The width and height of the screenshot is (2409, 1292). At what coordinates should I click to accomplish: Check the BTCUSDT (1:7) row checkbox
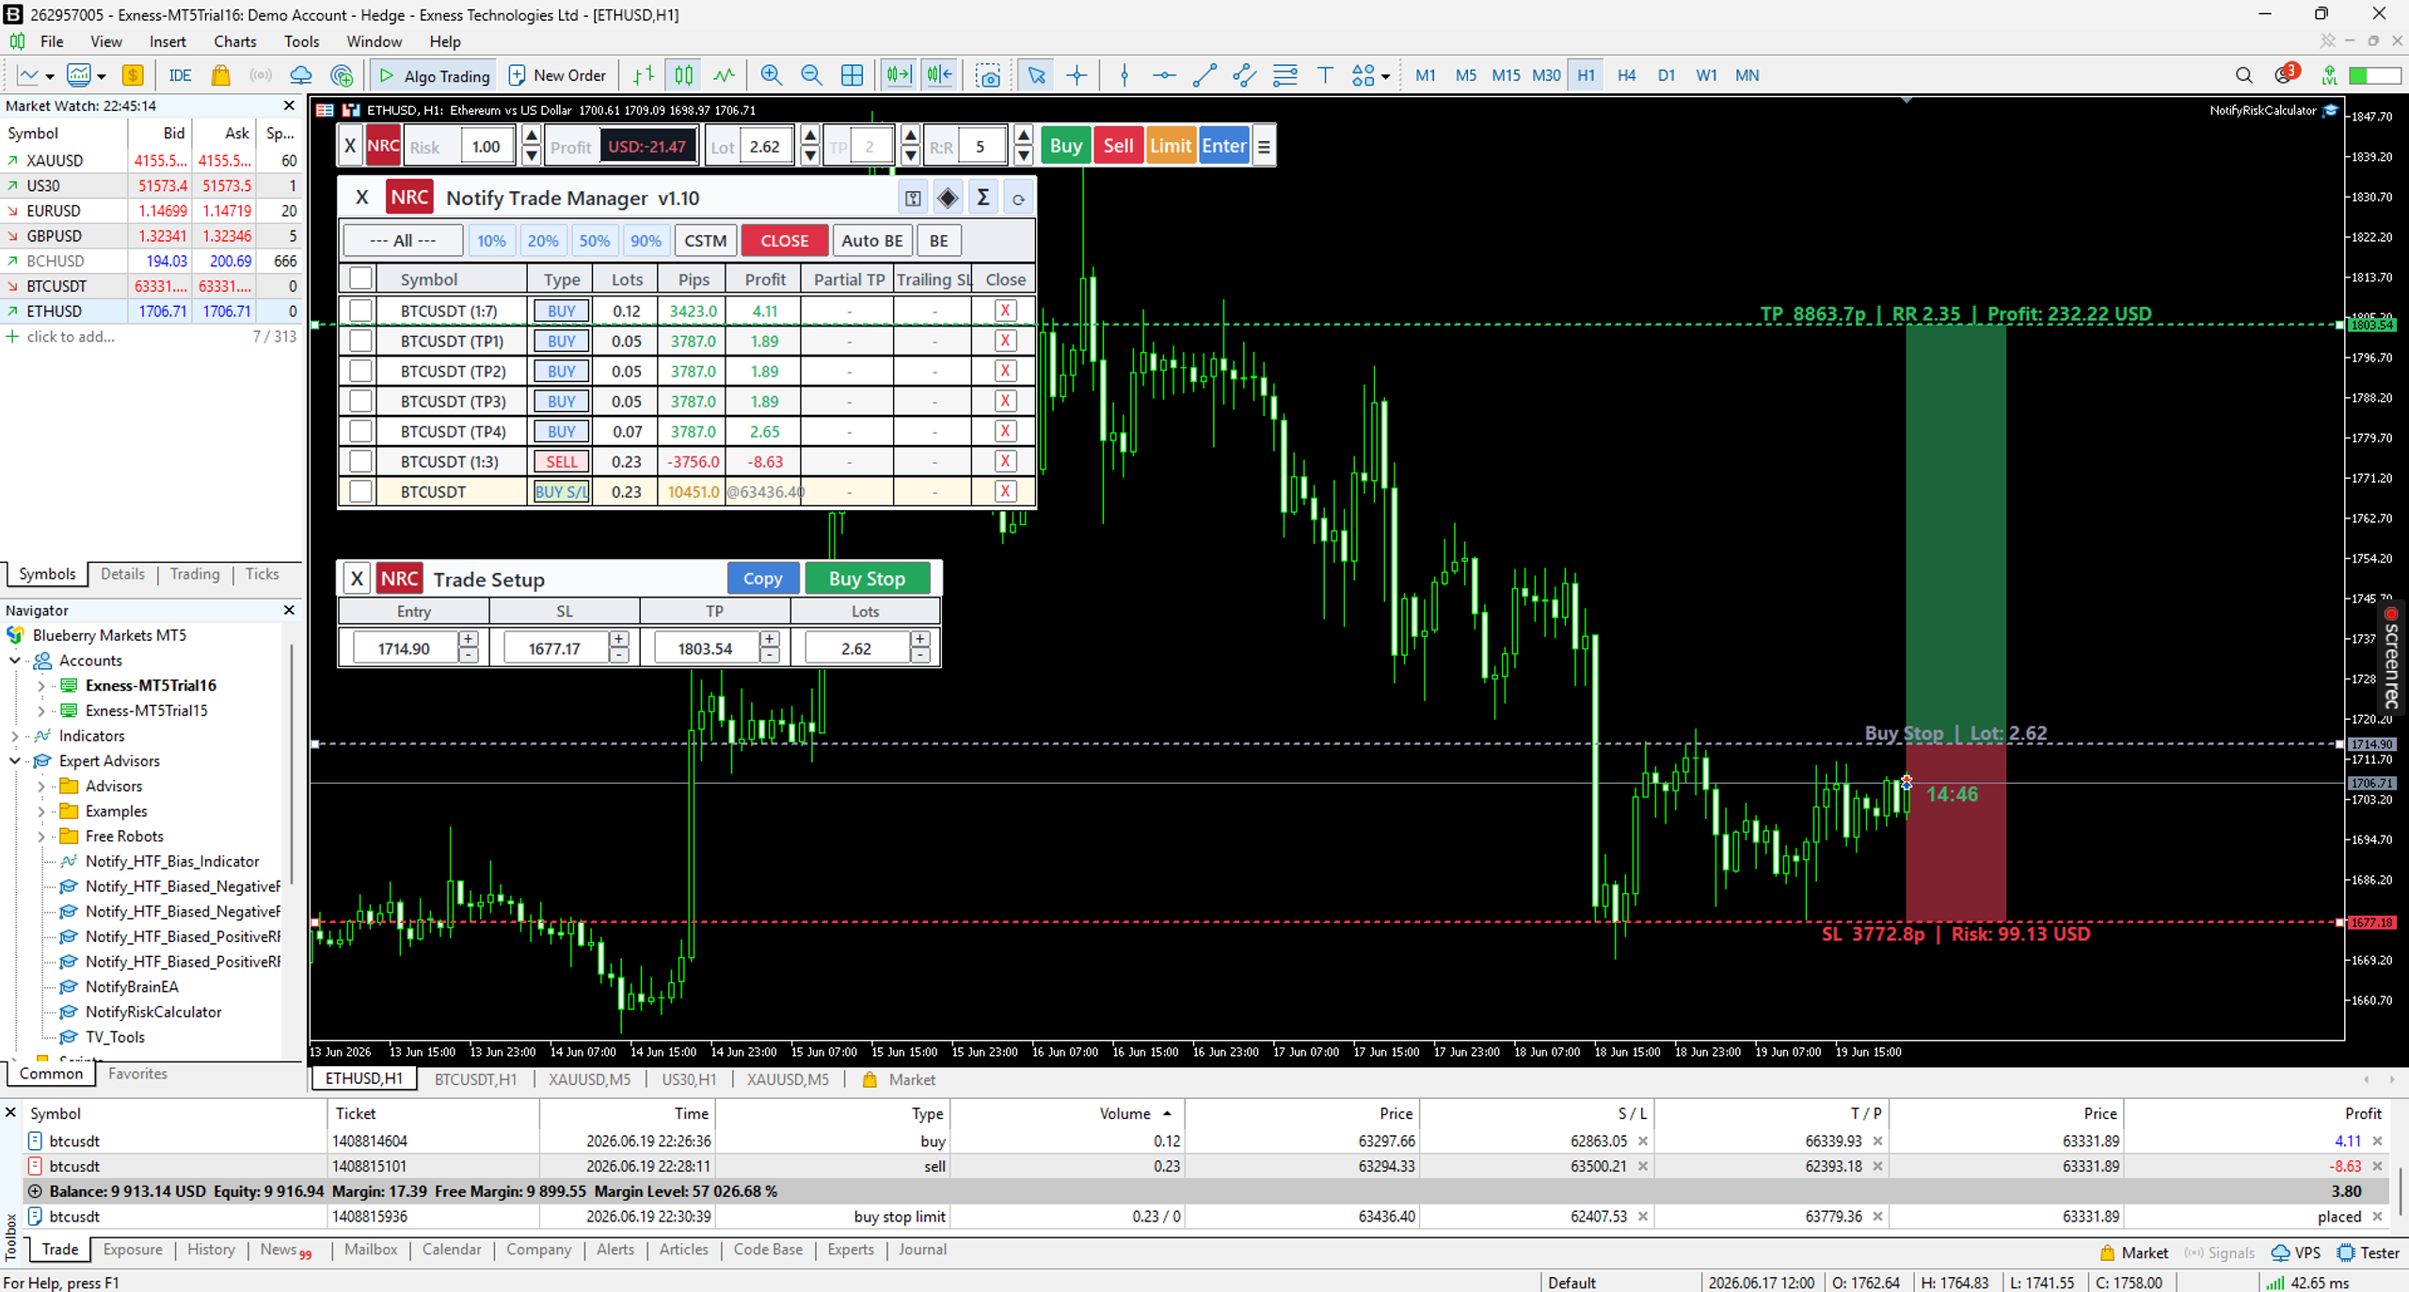click(x=360, y=311)
